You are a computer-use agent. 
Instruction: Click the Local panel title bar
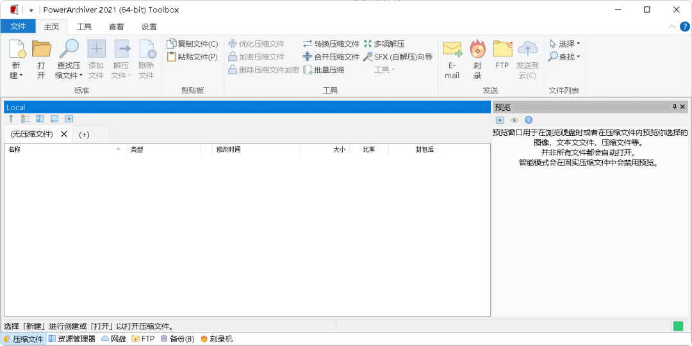click(x=247, y=107)
